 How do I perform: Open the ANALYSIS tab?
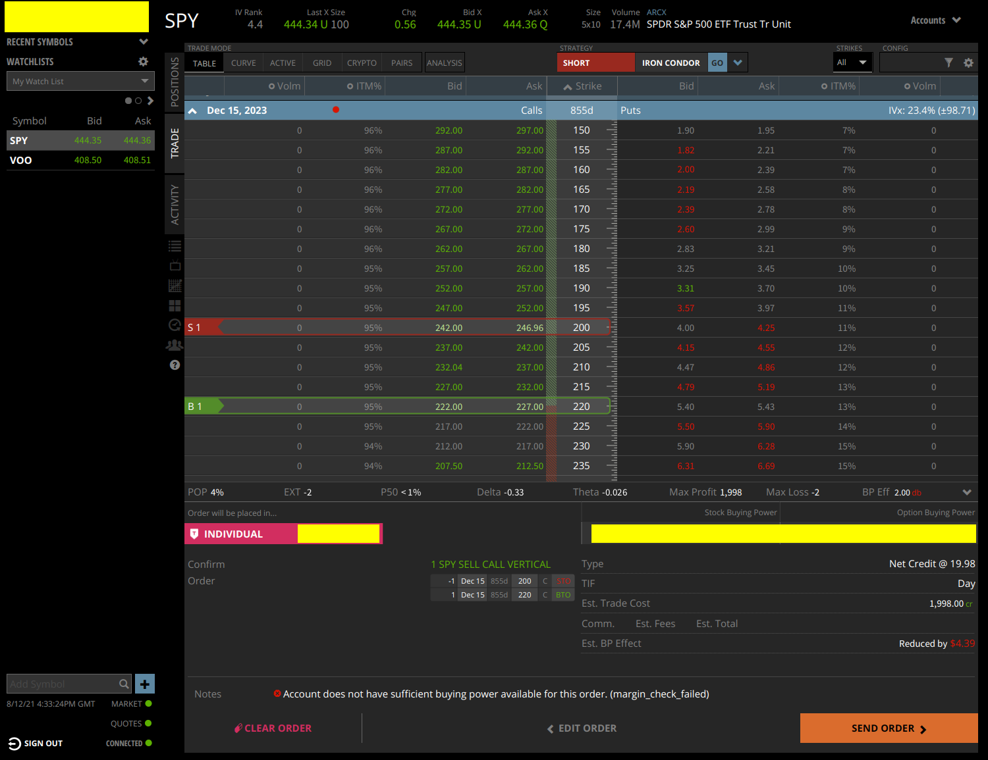pos(445,63)
